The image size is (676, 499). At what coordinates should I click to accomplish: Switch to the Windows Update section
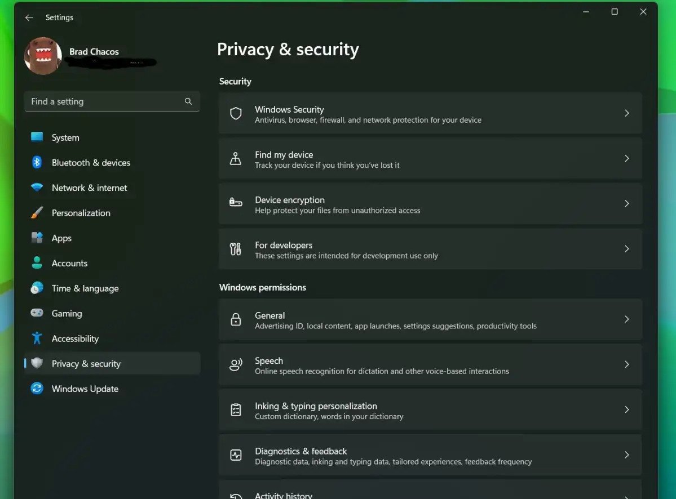click(x=85, y=389)
